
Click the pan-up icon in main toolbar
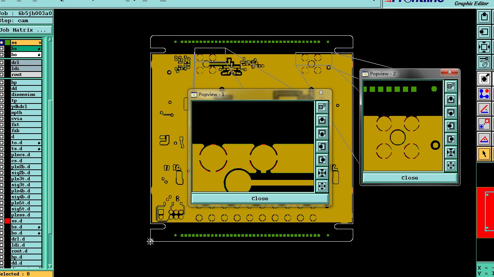pos(484,17)
